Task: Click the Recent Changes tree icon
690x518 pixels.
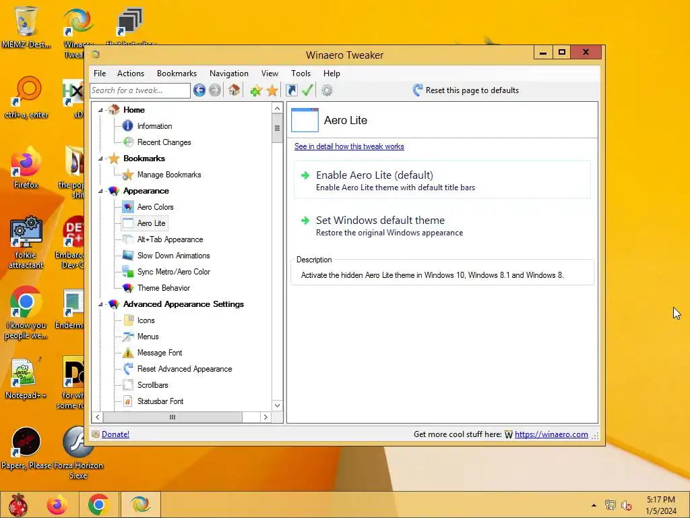Action: pyautogui.click(x=128, y=142)
